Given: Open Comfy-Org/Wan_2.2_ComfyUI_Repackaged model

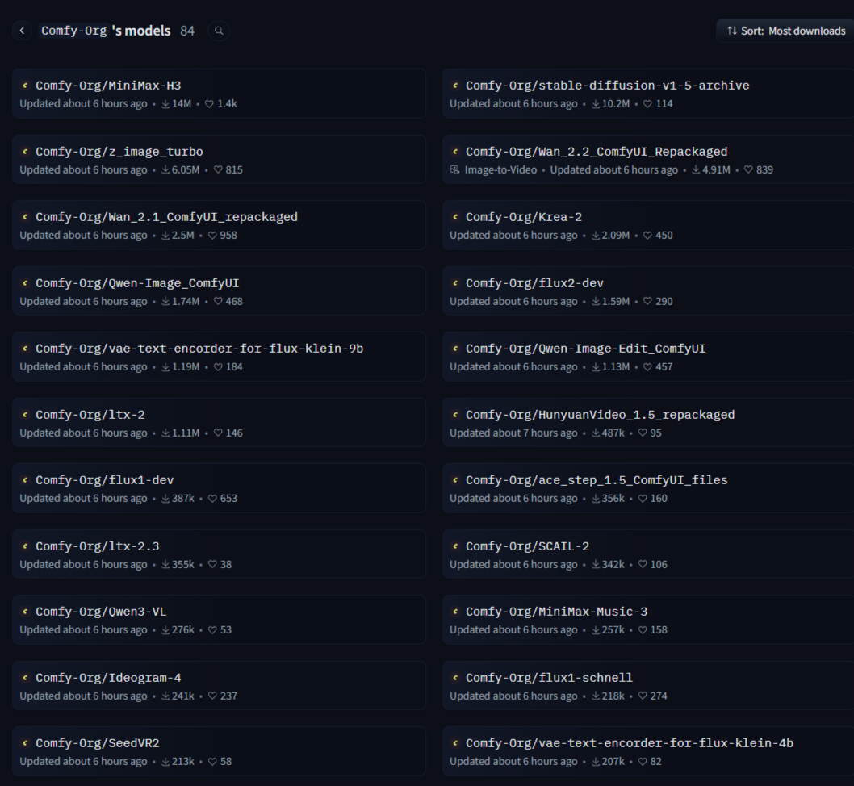Looking at the screenshot, I should click(648, 160).
